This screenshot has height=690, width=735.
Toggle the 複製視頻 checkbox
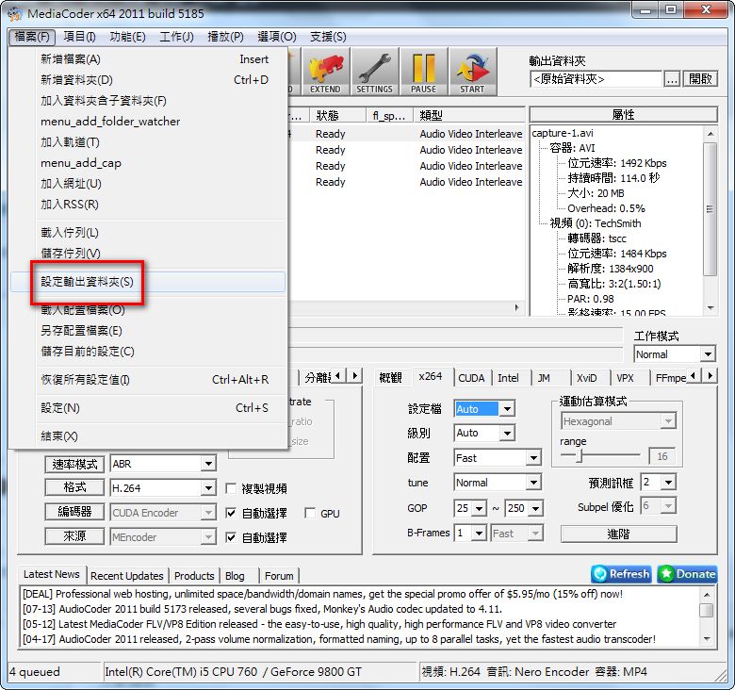click(231, 489)
